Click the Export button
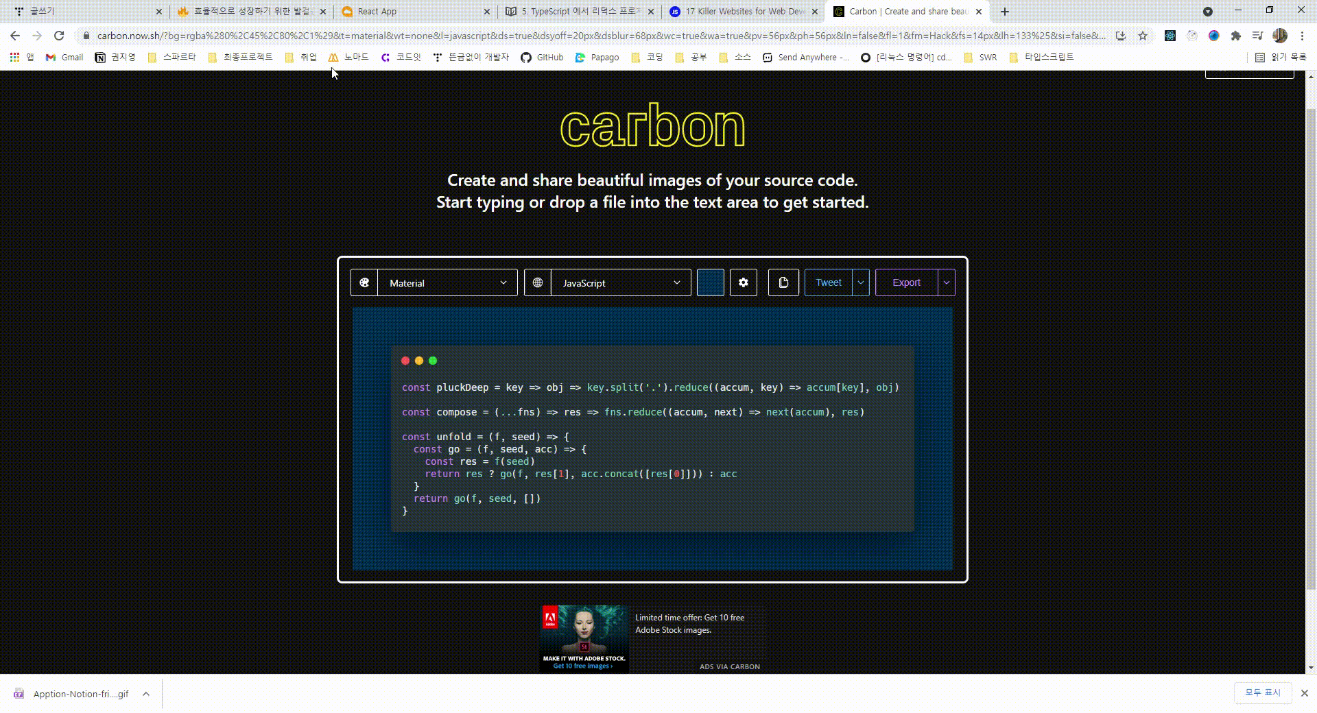This screenshot has height=713, width=1317. 907,282
